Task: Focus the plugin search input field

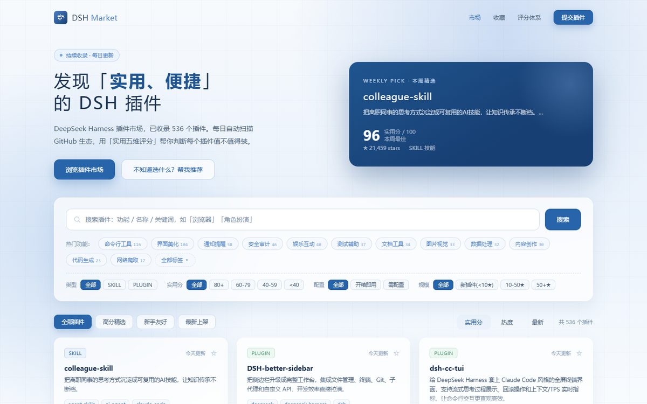Action: tap(302, 220)
